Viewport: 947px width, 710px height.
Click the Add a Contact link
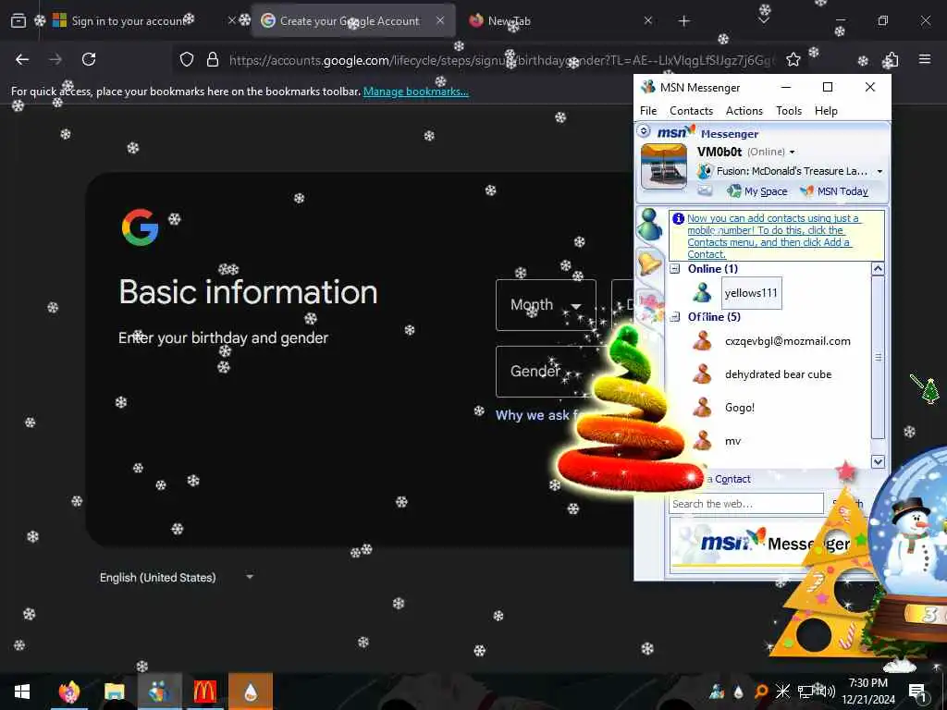click(x=728, y=479)
